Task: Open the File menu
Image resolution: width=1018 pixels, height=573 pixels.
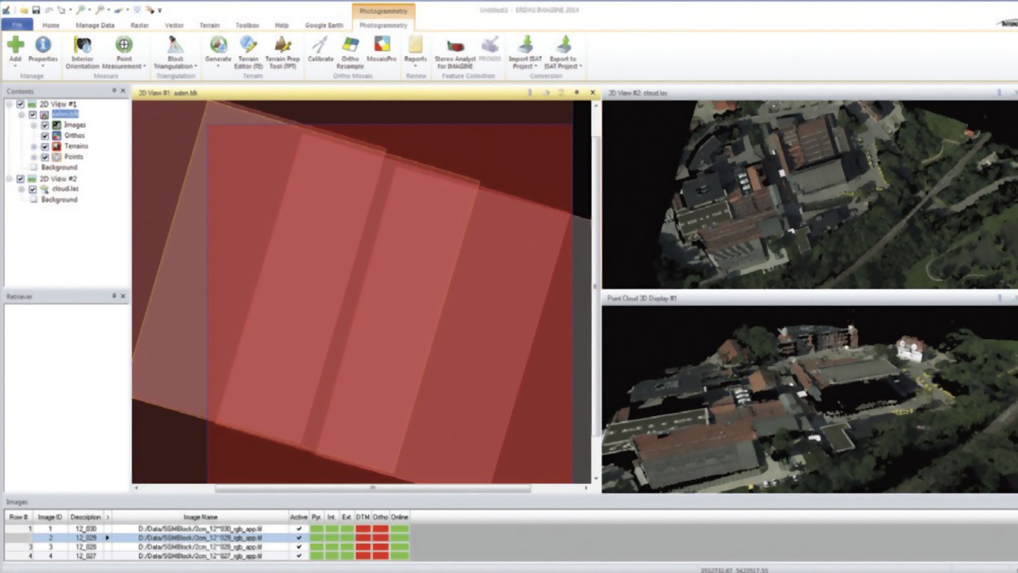Action: [x=17, y=25]
